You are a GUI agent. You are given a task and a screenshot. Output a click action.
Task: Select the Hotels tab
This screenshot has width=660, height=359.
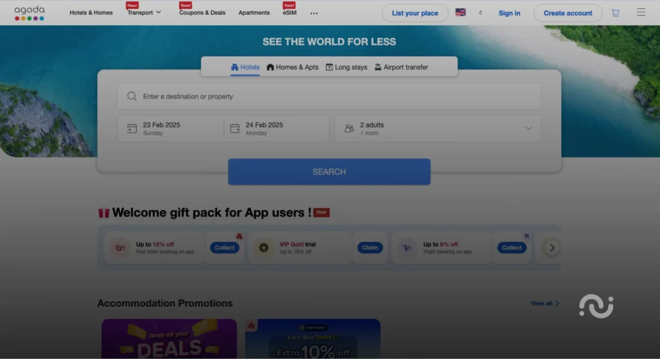245,68
